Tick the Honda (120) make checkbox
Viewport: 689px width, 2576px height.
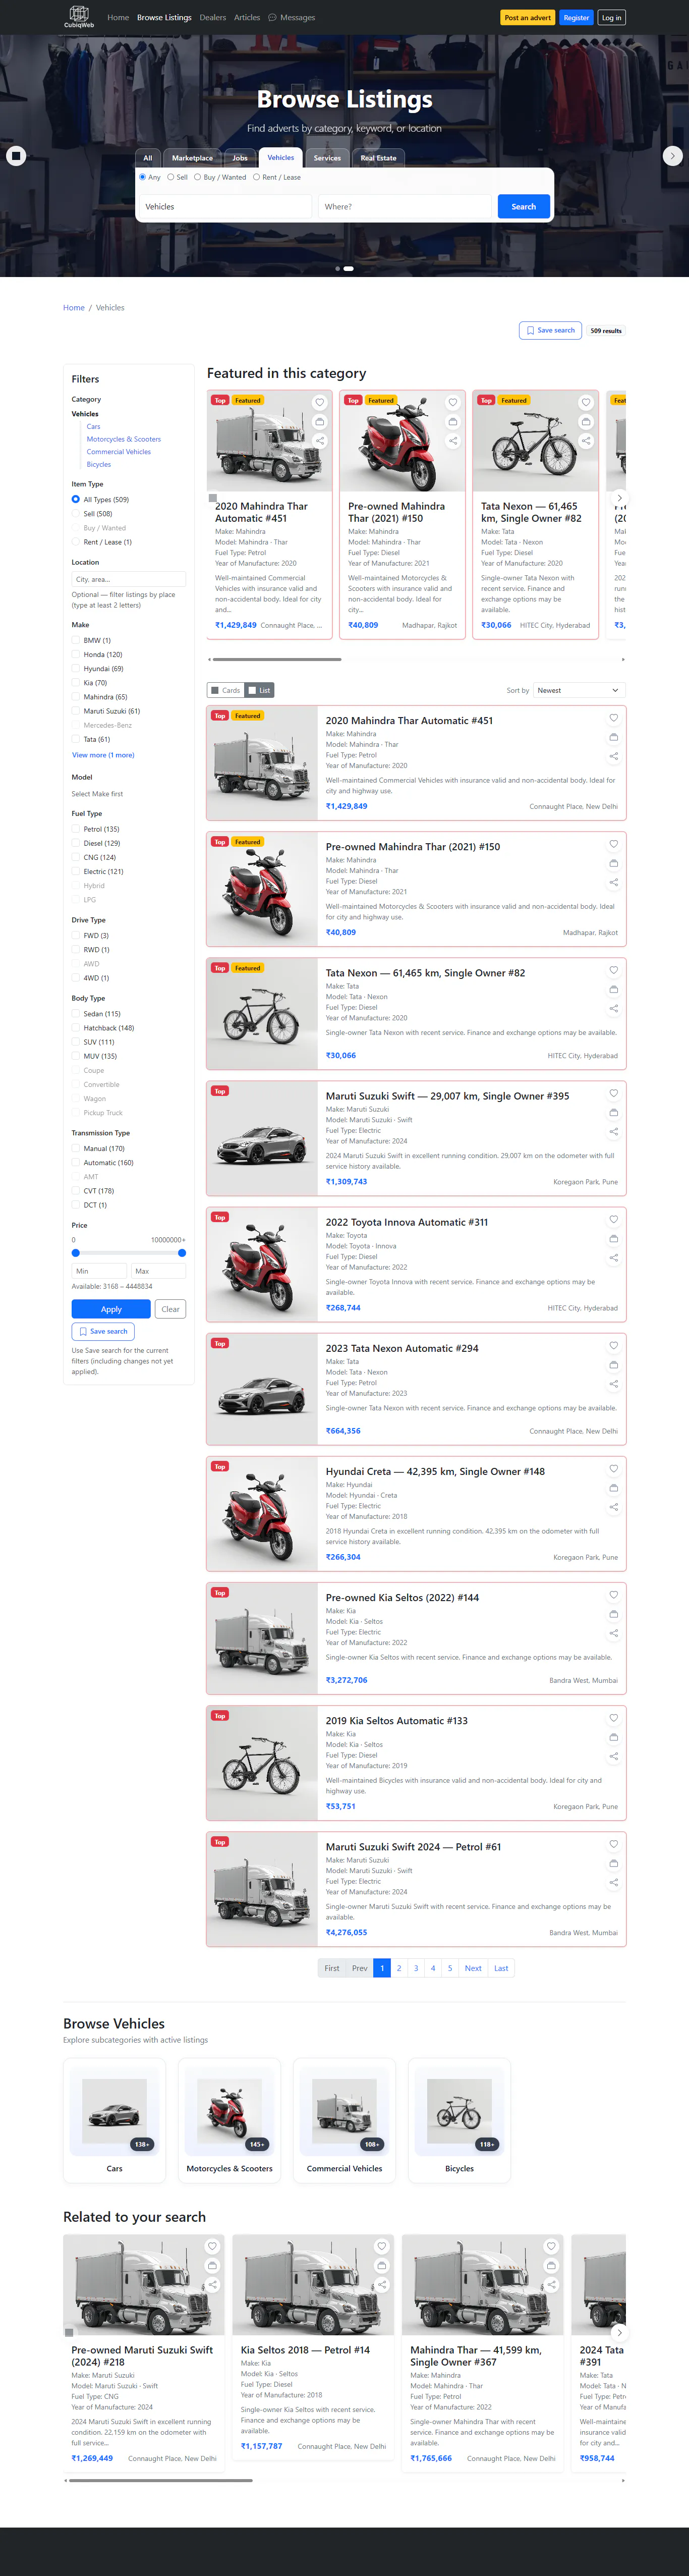(x=76, y=654)
